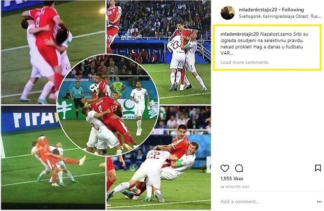Click the center circular match photo
The height and width of the screenshot is (211, 324).
(x=108, y=105)
